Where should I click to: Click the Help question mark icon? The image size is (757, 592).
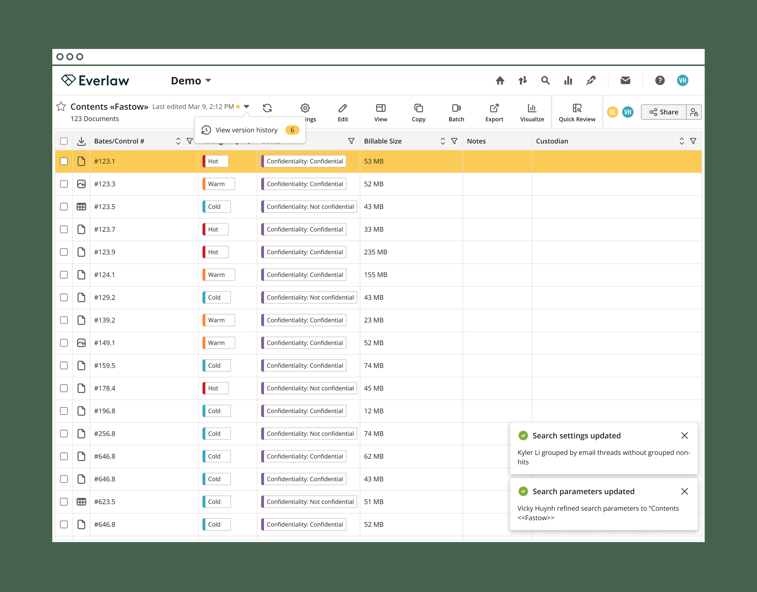[x=659, y=81]
